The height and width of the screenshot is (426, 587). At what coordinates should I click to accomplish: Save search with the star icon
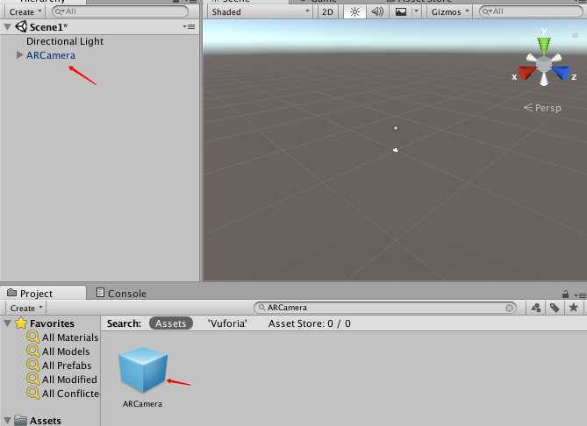tap(573, 308)
